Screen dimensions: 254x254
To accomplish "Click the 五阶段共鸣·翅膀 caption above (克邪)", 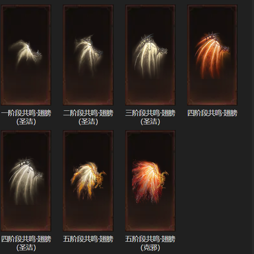I will pos(150,239).
